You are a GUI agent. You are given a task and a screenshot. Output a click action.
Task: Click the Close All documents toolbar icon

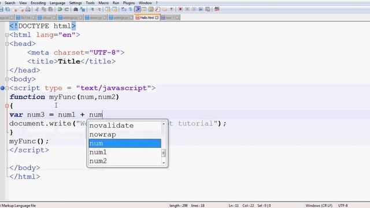point(22,9)
